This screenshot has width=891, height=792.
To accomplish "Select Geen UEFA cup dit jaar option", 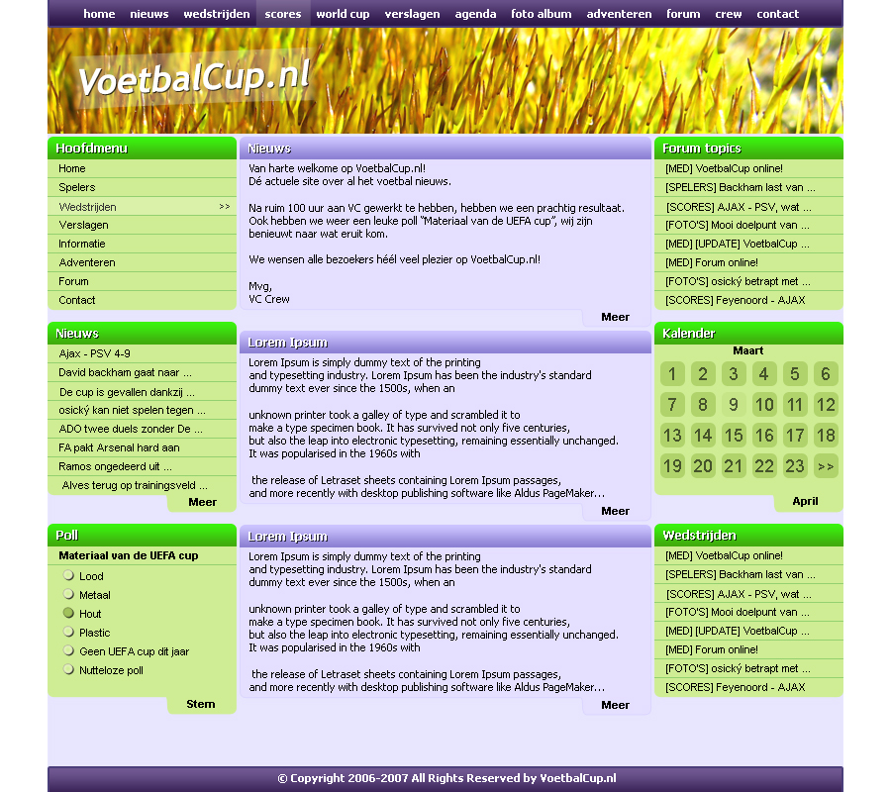I will point(68,650).
